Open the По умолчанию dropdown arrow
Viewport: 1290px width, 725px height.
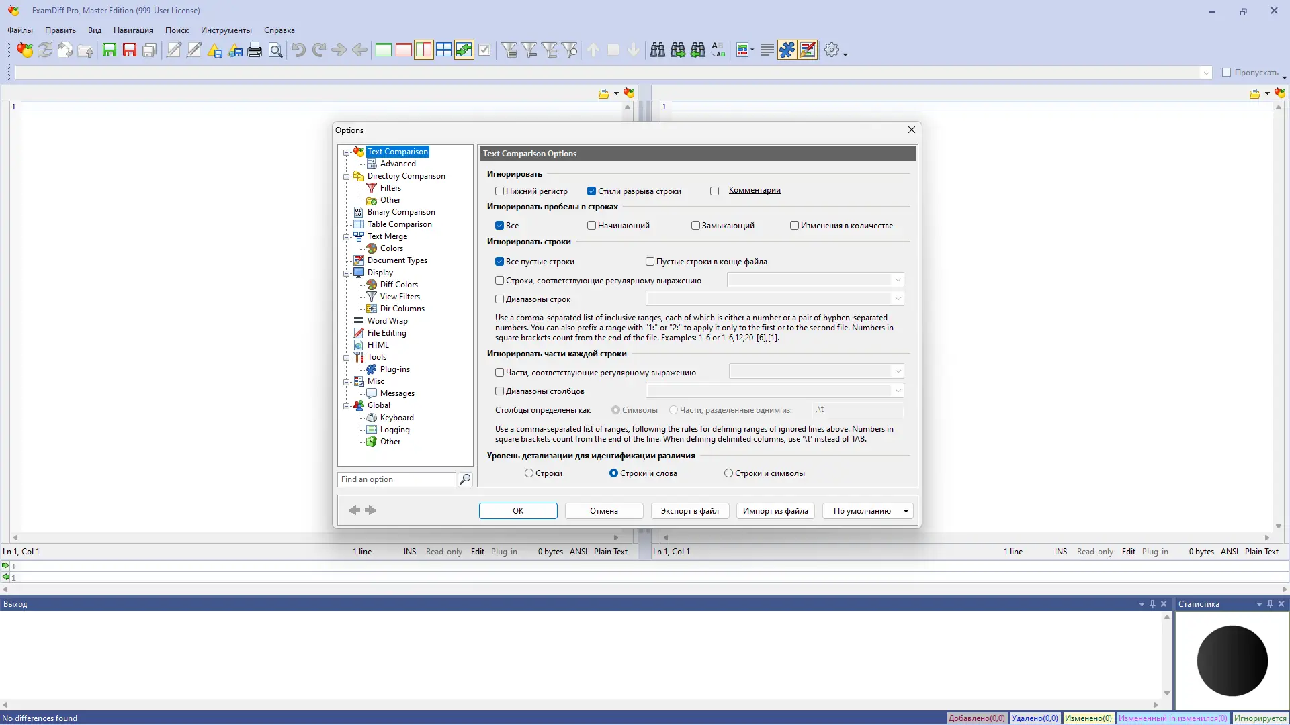[x=906, y=511]
